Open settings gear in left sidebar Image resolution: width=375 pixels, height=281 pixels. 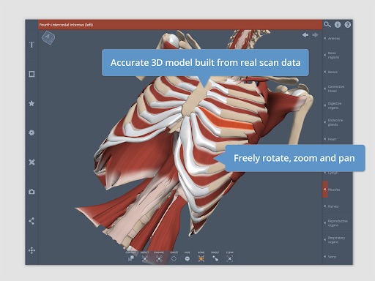click(x=31, y=132)
